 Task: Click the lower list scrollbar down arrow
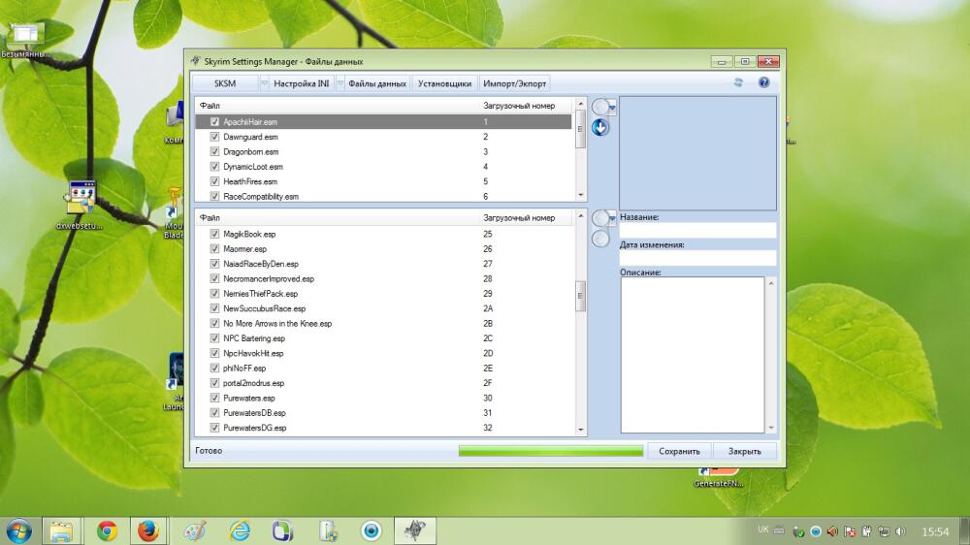(580, 430)
